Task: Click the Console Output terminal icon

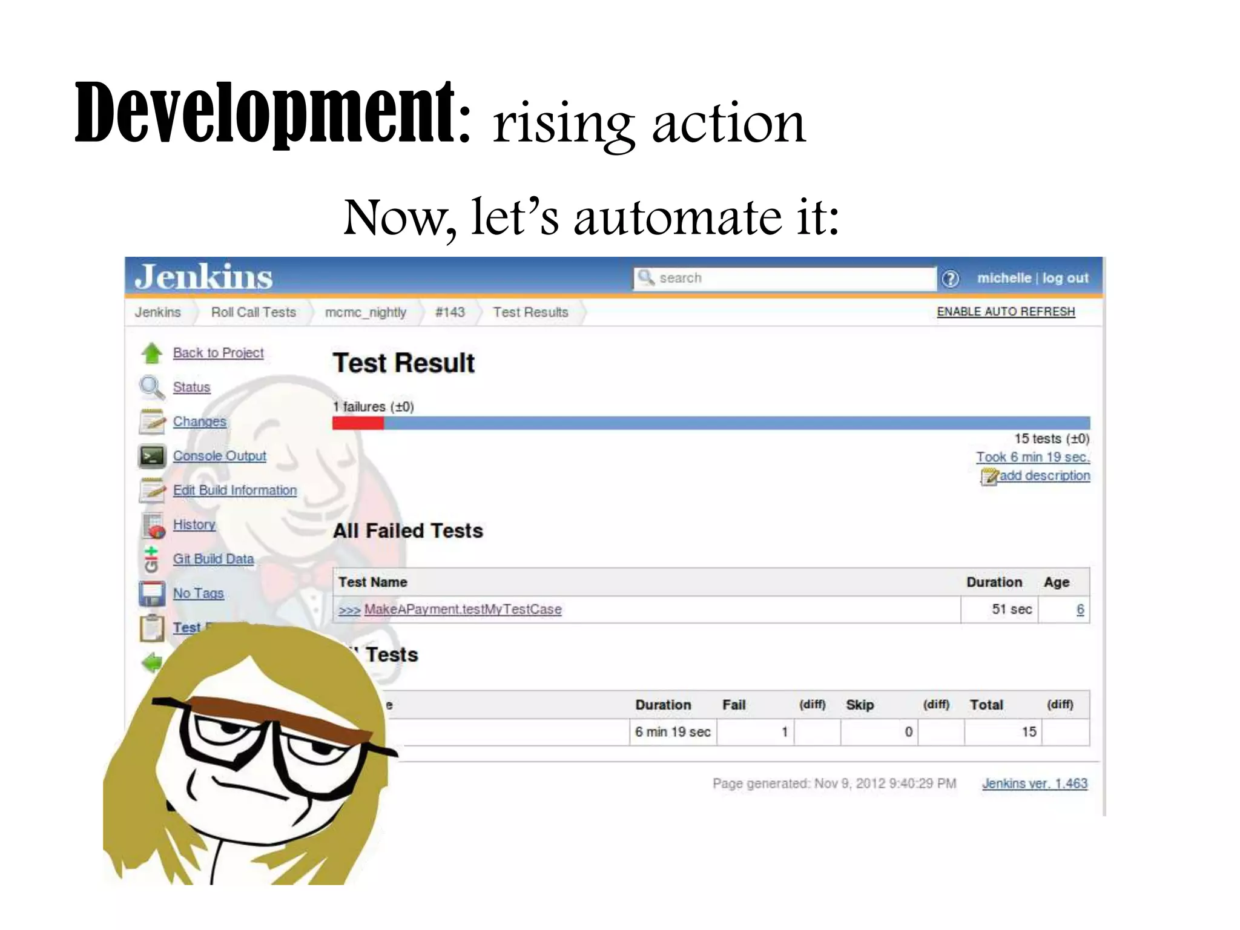Action: click(151, 457)
